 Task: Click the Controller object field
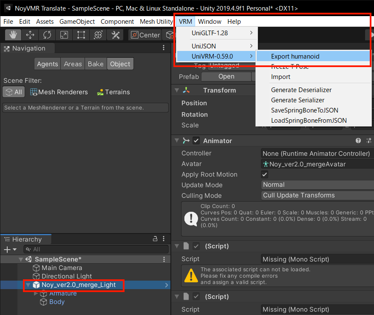[317, 153]
